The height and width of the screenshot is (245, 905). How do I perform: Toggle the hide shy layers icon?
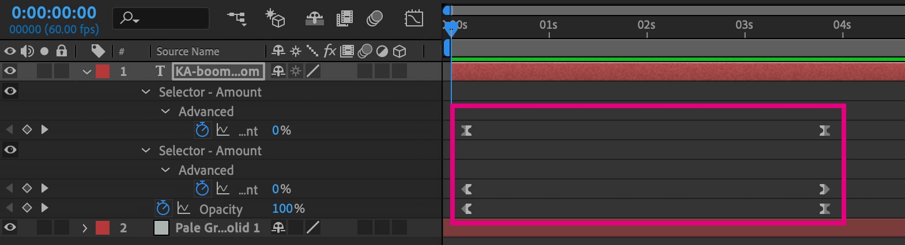coord(314,18)
